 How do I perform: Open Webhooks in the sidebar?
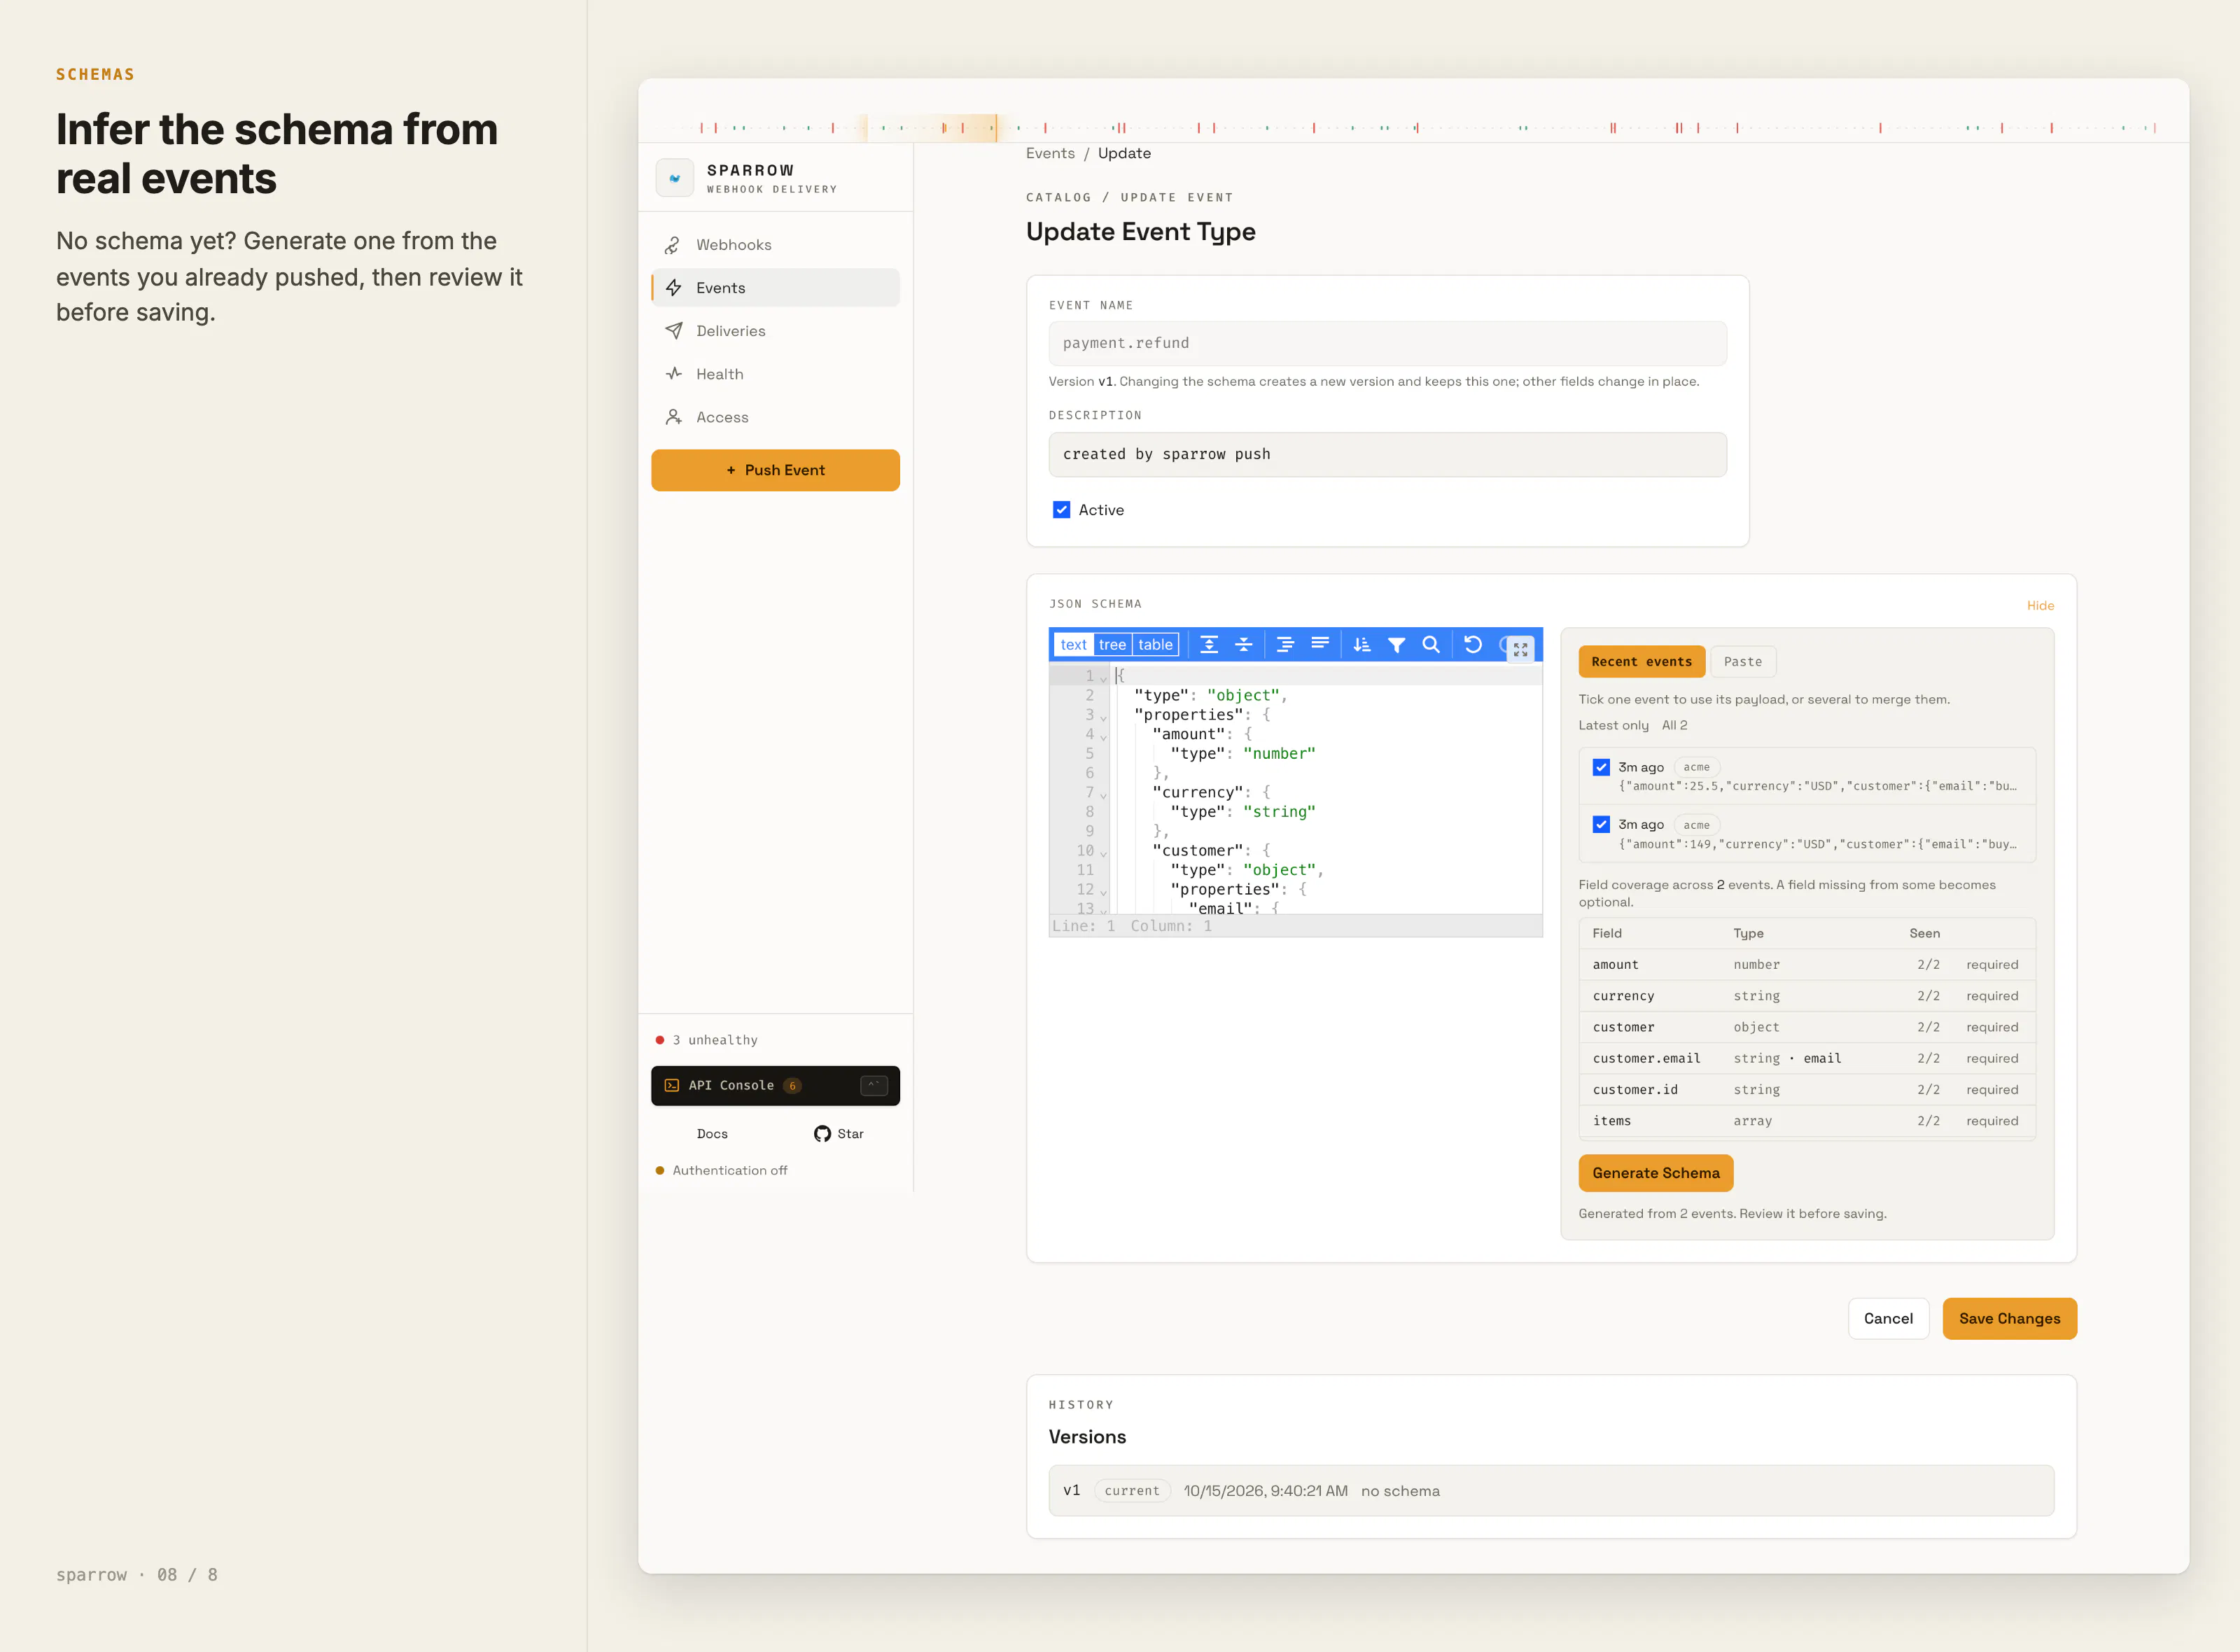click(775, 245)
